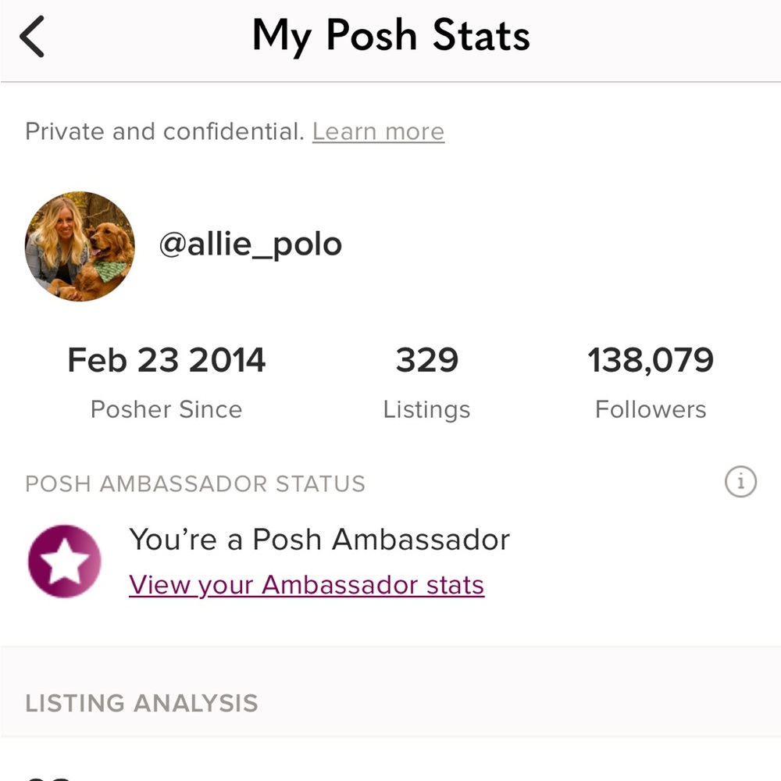Viewport: 781px width, 781px height.
Task: Tap the 329 listings count
Action: coord(426,360)
